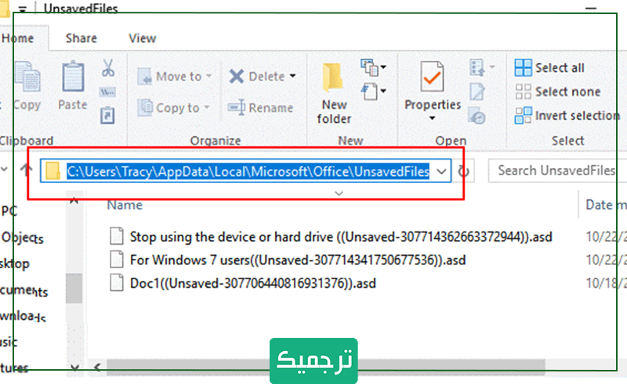Screen dimensions: 627x391
Task: Select Music in navigation pane
Action: tap(9, 342)
